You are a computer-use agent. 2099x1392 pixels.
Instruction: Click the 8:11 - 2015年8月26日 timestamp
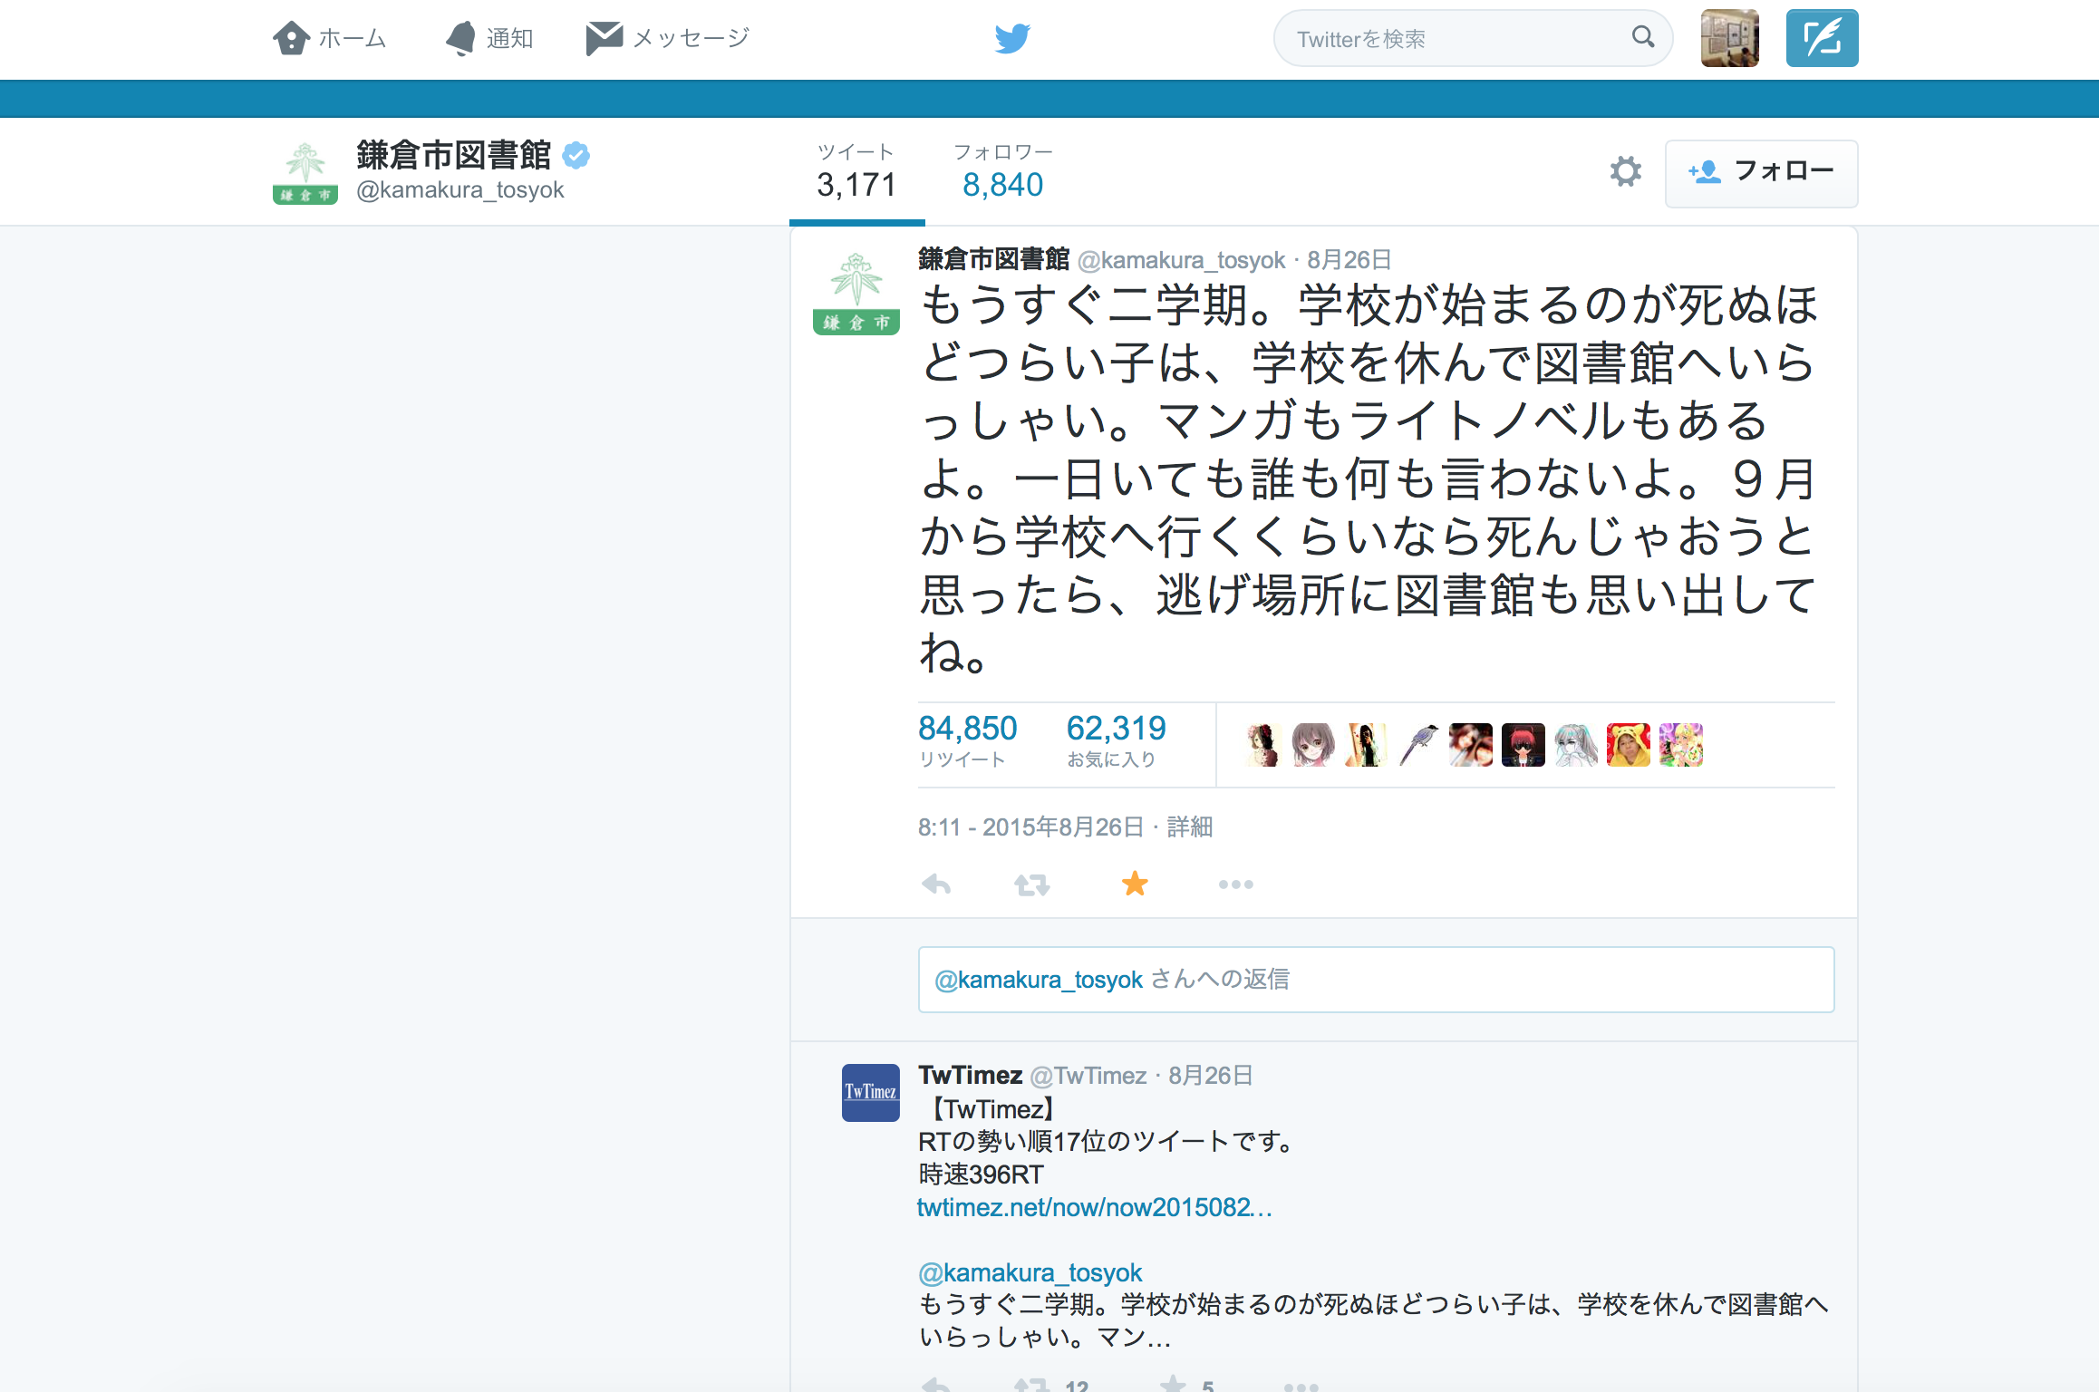1030,826
